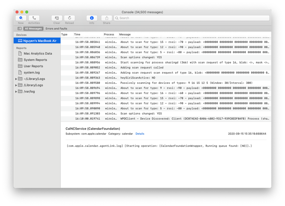285x206 pixels.
Task: Click the Reports section header
Action: point(21,48)
